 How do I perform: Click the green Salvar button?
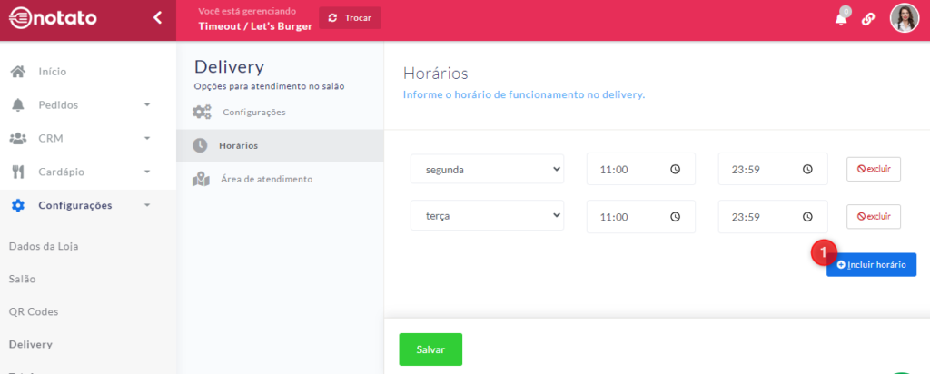[x=430, y=349]
